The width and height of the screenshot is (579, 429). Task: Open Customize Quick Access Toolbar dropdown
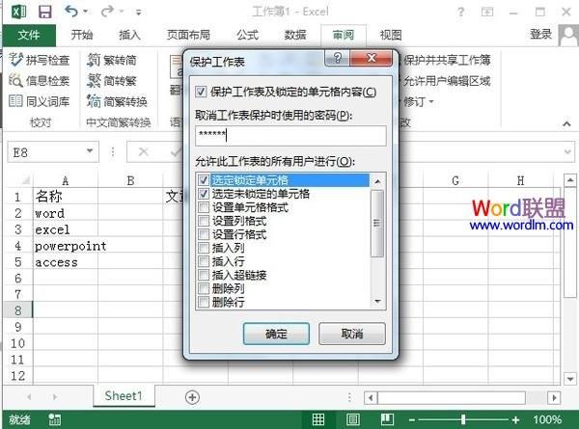pyautogui.click(x=138, y=13)
